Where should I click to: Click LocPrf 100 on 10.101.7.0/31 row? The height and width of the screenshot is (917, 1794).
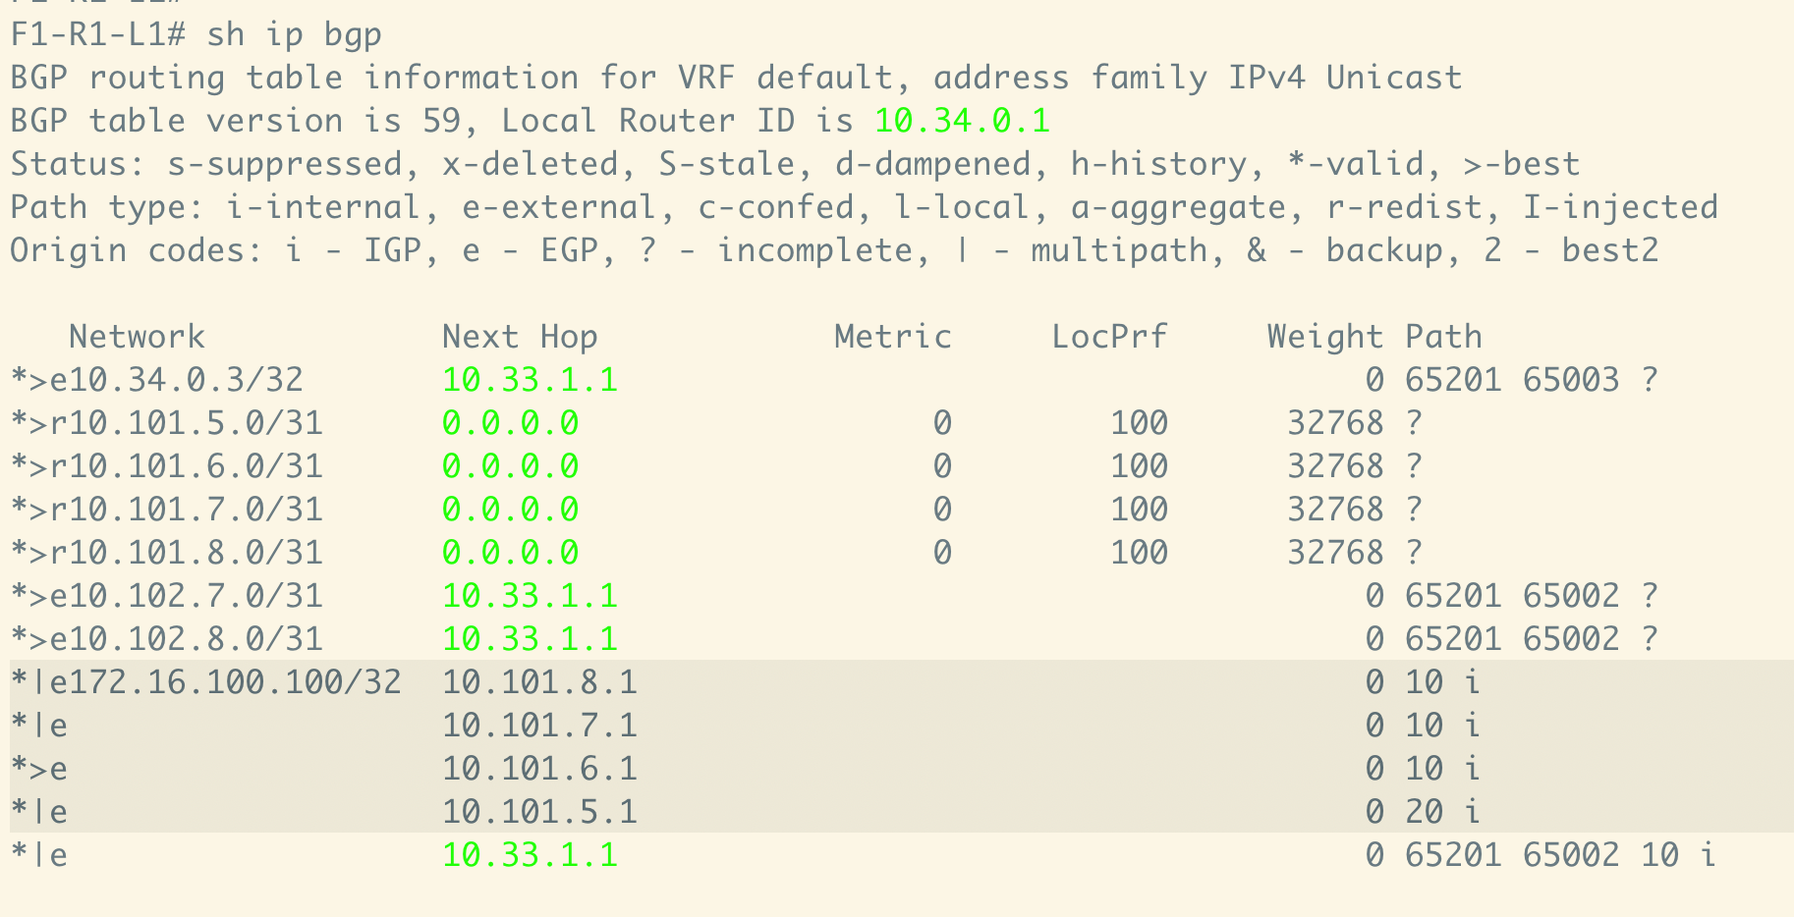coord(1139,510)
